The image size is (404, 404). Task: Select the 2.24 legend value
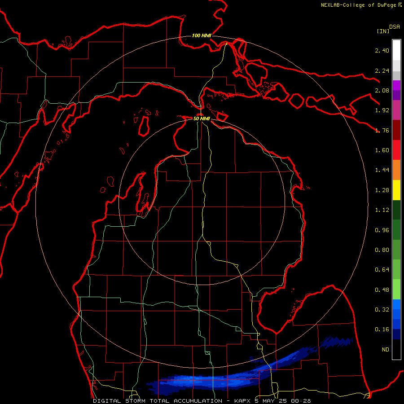(382, 70)
